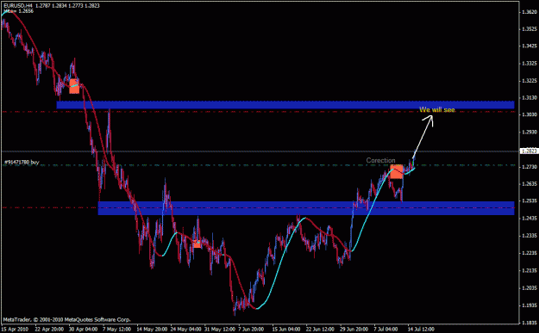
Task: Click the "14 May 20:00" time axis label
Action: point(153,329)
